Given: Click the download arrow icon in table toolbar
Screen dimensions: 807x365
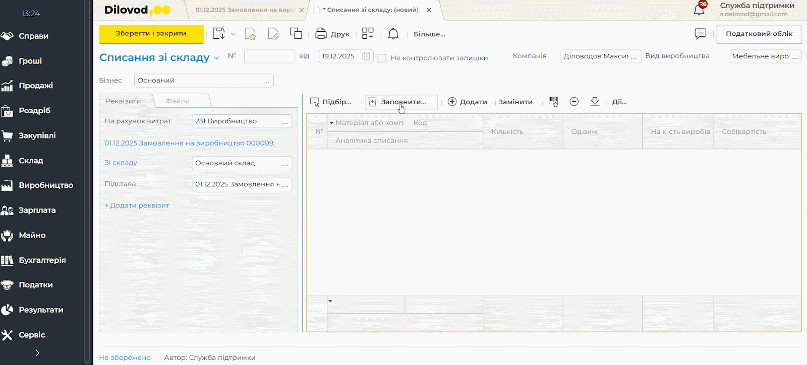Looking at the screenshot, I should [x=595, y=102].
